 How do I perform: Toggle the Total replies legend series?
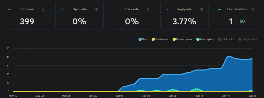205,39
